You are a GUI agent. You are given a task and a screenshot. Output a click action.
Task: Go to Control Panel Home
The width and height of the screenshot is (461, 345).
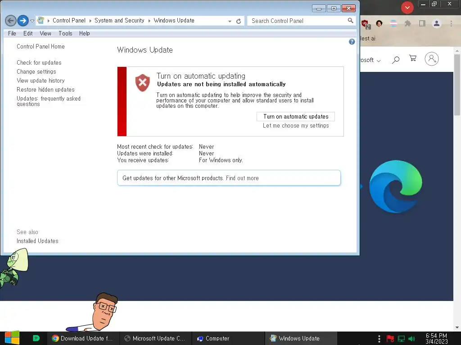[41, 46]
